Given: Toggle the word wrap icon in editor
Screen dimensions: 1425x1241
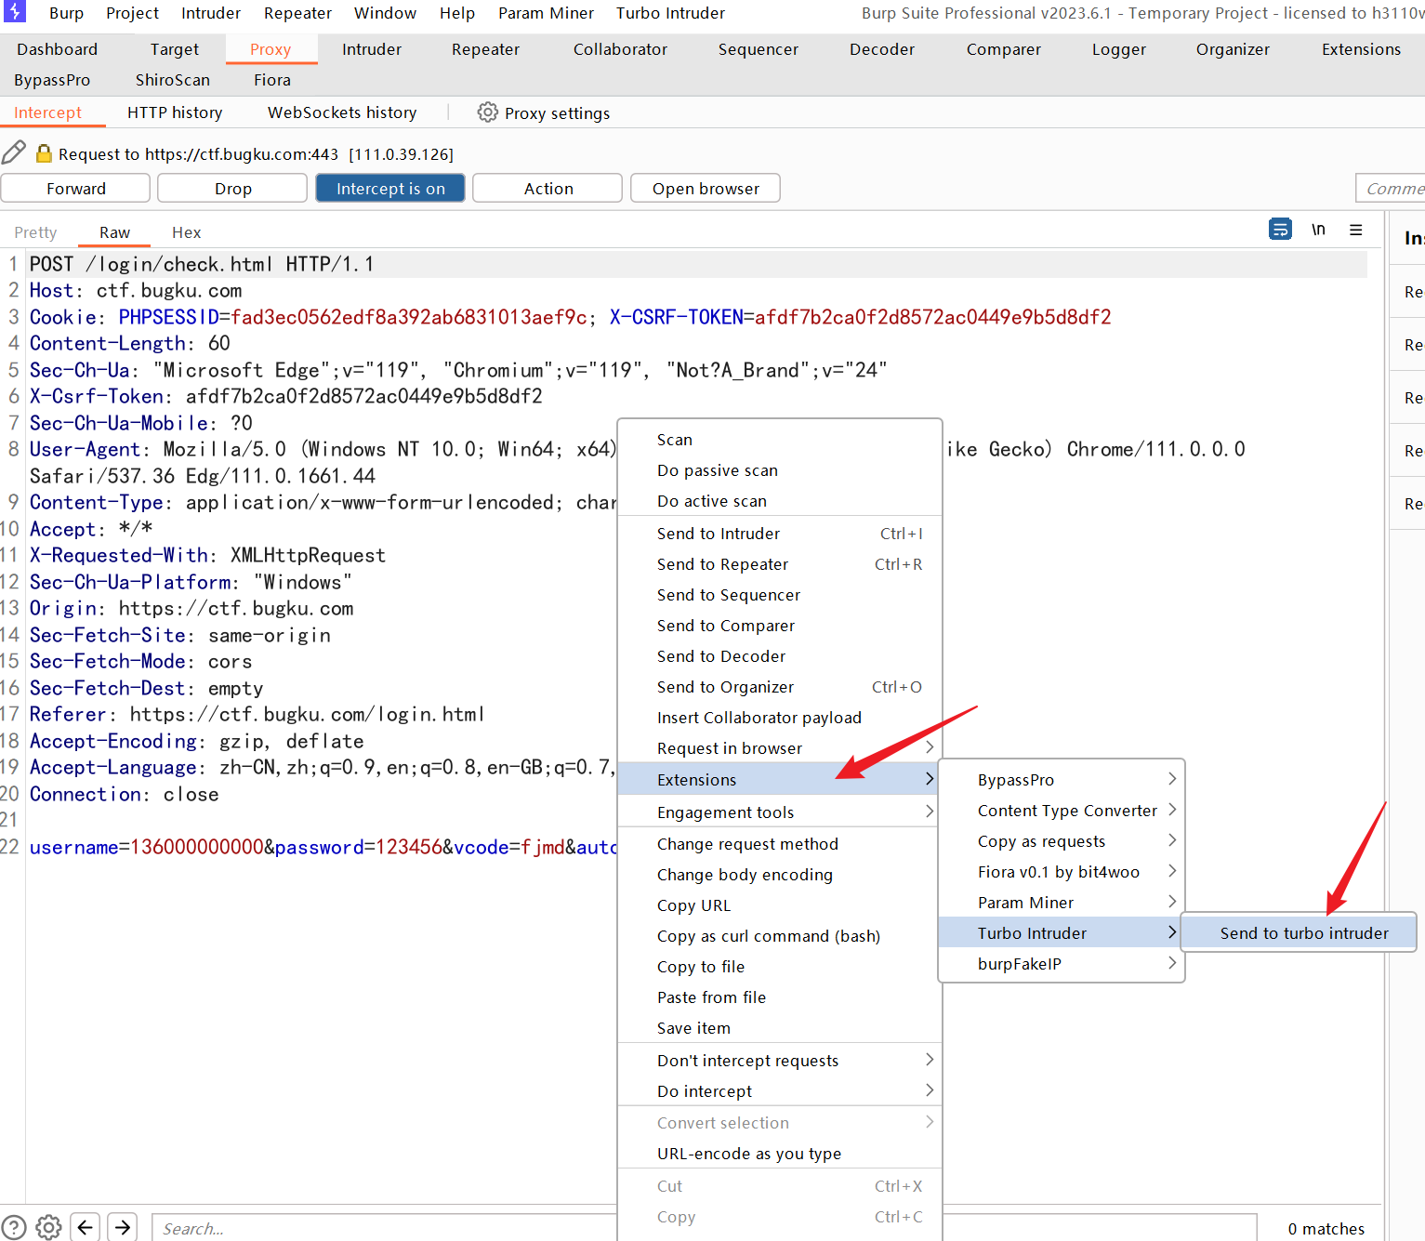Looking at the screenshot, I should tap(1280, 229).
